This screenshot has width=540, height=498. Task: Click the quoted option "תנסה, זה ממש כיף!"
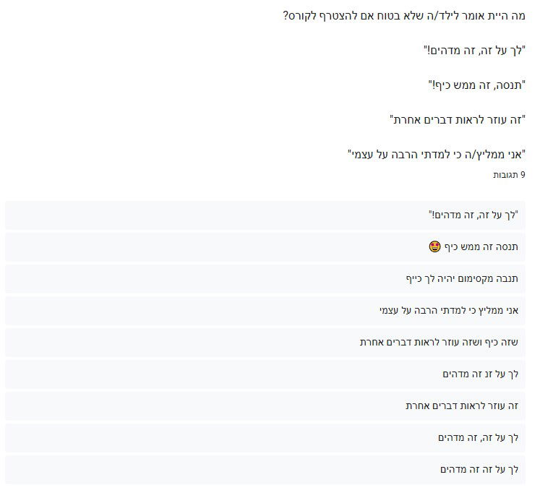pyautogui.click(x=476, y=85)
